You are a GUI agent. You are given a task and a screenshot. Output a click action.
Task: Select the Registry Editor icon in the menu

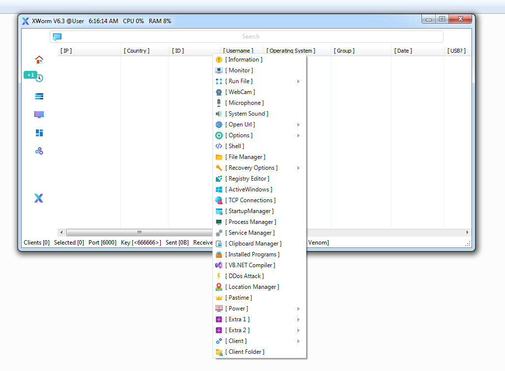pos(220,178)
